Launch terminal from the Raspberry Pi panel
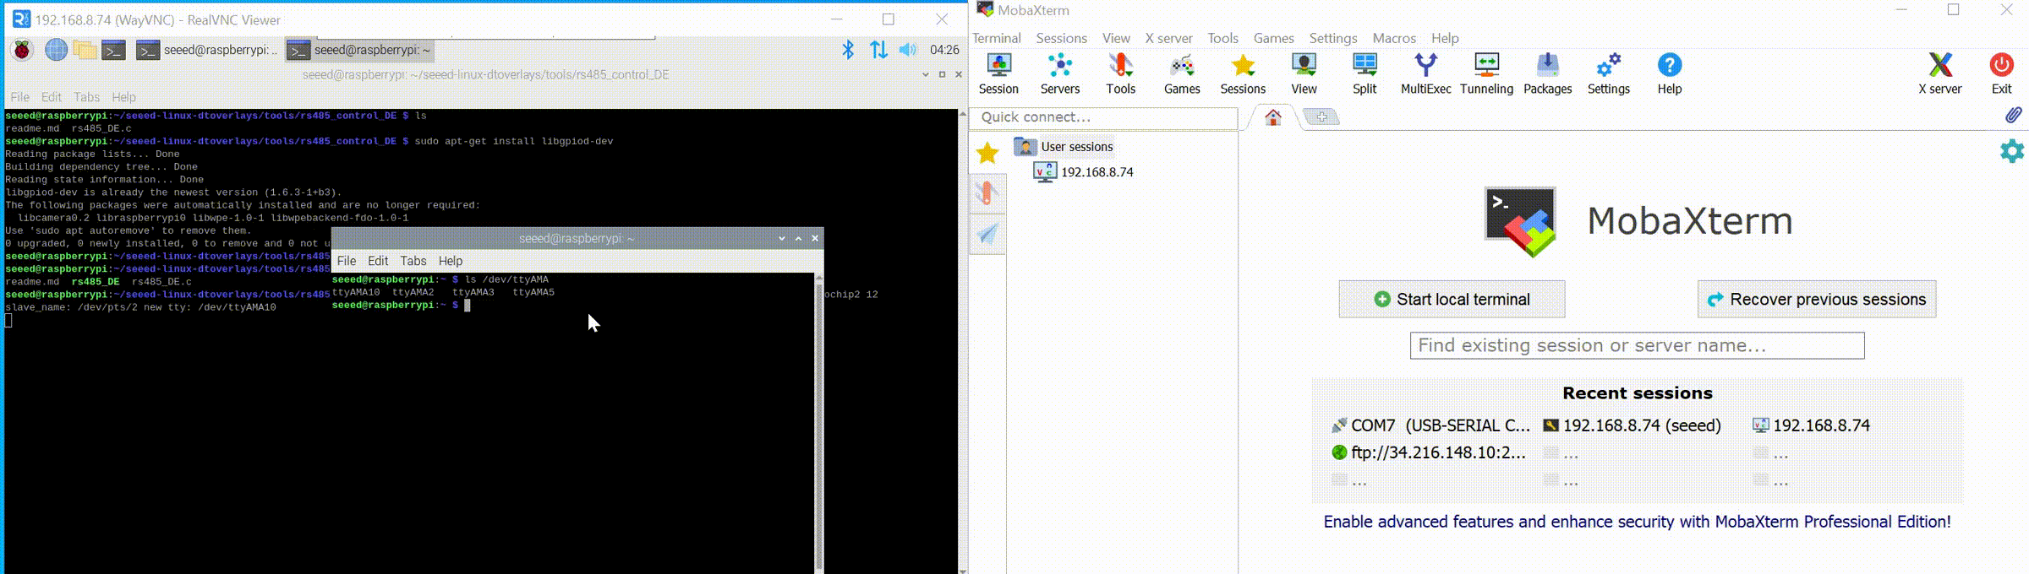This screenshot has width=2029, height=574. point(114,50)
